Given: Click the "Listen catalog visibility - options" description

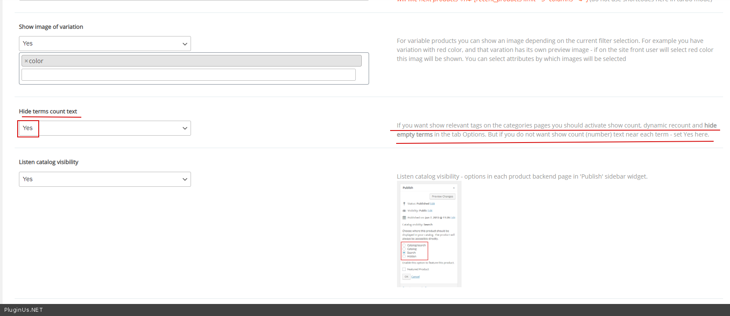Looking at the screenshot, I should coord(522,176).
